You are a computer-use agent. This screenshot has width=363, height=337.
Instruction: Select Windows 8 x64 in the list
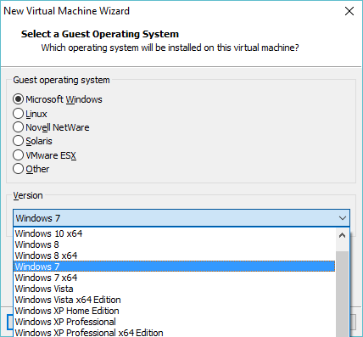point(174,256)
